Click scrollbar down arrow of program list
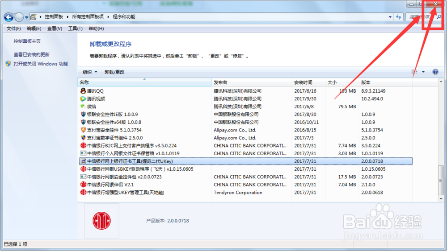This screenshot has width=447, height=251. [441, 199]
